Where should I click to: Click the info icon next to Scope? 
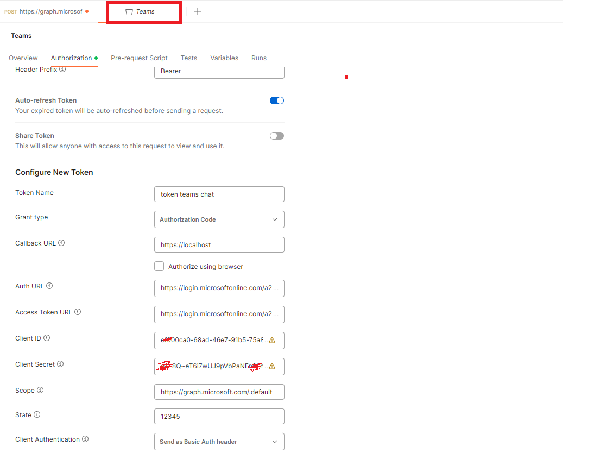(x=40, y=390)
